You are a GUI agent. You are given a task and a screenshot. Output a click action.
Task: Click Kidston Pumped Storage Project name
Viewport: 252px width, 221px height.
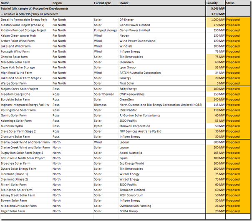[26, 30]
